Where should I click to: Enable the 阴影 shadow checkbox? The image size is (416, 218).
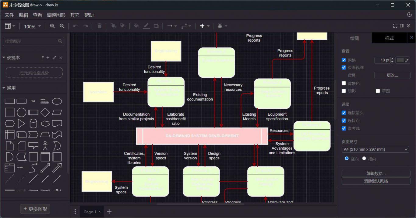pos(344,91)
